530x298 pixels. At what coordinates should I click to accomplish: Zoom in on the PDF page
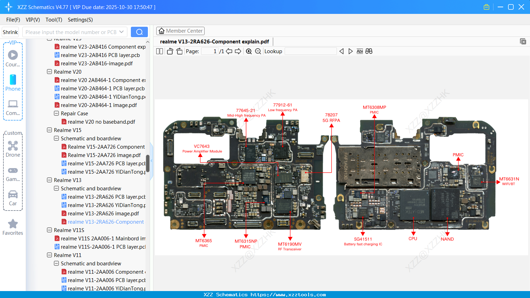click(x=249, y=51)
